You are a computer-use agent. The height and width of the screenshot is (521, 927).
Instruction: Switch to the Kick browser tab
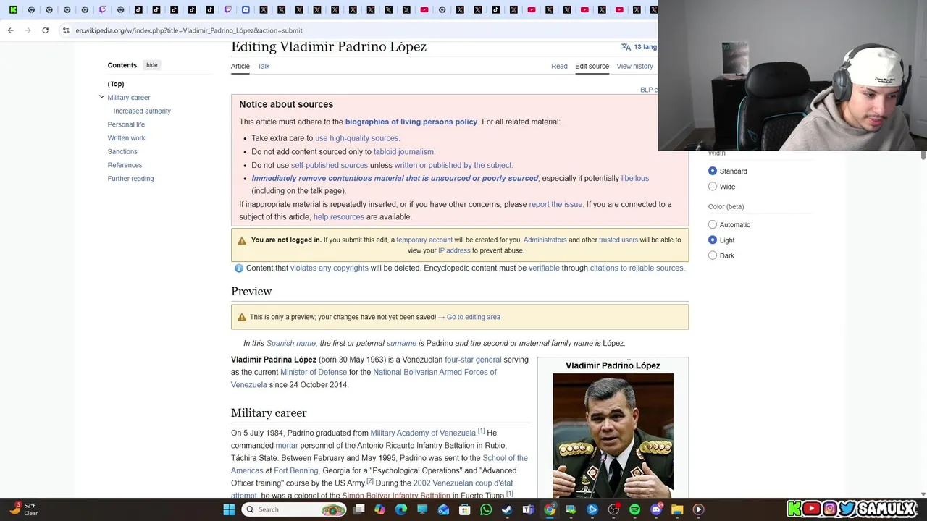tap(13, 9)
